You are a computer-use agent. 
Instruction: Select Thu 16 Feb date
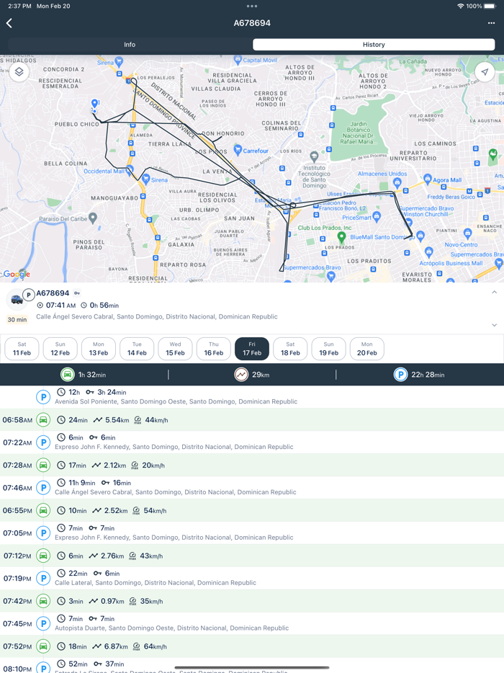pos(214,349)
